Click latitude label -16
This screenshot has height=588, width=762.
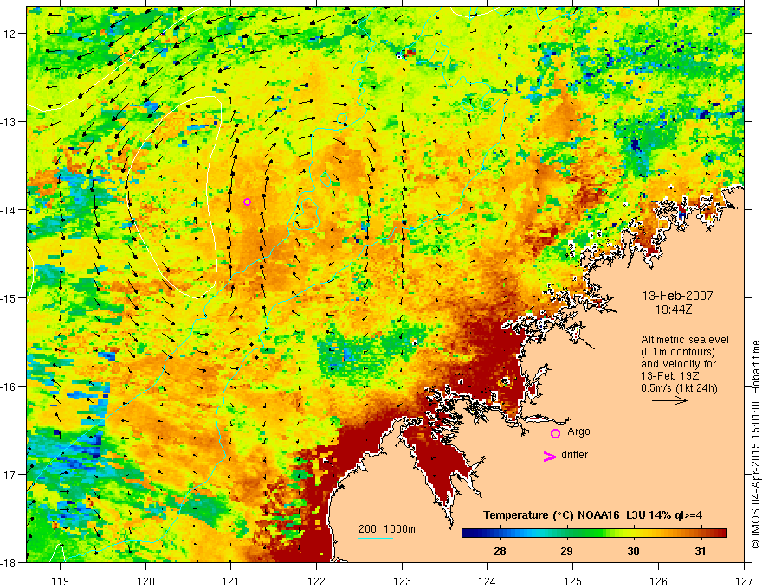coord(10,387)
